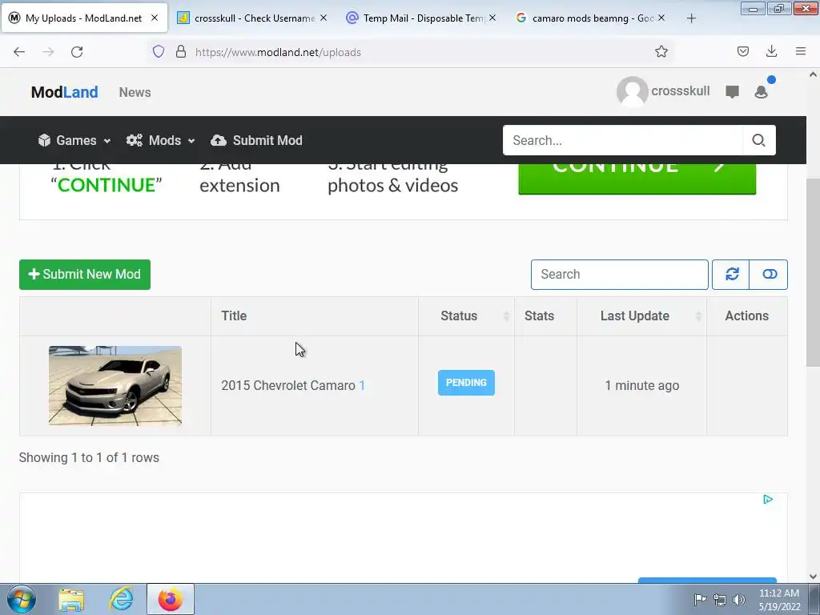Expand the Mods dropdown menu

(x=160, y=140)
